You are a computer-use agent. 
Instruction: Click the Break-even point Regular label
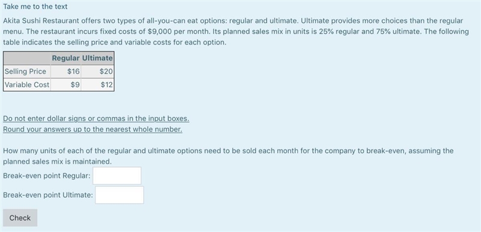tap(47, 176)
